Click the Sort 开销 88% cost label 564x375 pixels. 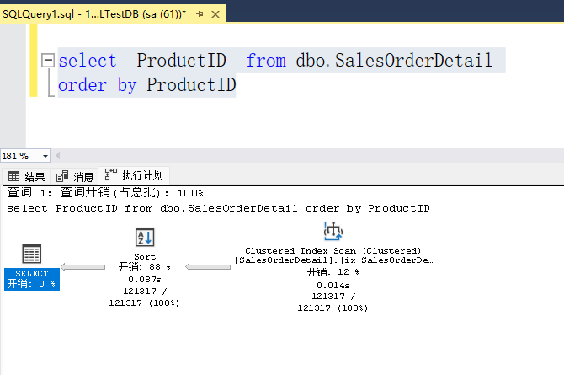(x=144, y=267)
